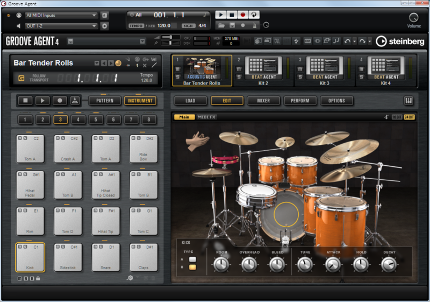This screenshot has width=430, height=302.
Task: Trigger the Snare pad D1
Action: [x=105, y=257]
